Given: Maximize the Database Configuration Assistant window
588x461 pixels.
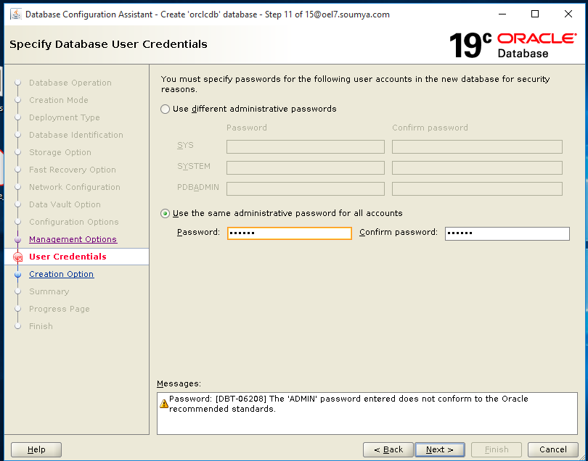Looking at the screenshot, I should (535, 14).
